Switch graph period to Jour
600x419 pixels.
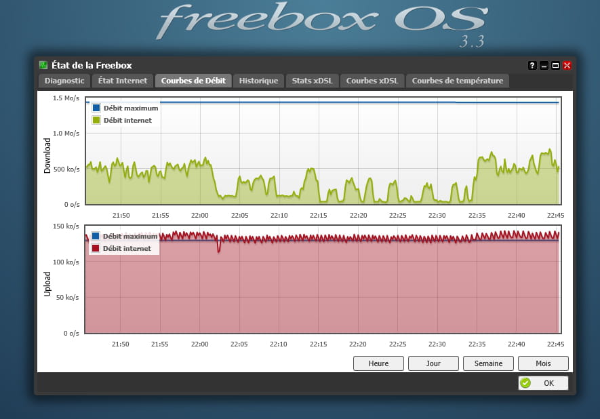pos(433,363)
